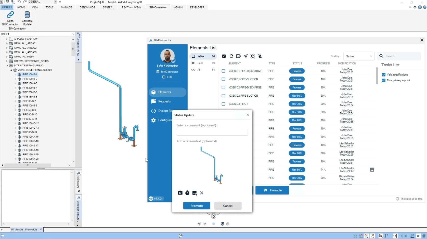427x239 pixels.
Task: Uncheck Valid specifications task
Action: [384, 75]
